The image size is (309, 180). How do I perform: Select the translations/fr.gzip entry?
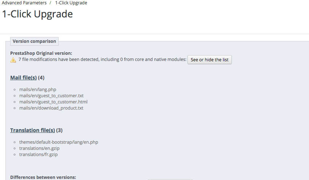[x=38, y=154]
